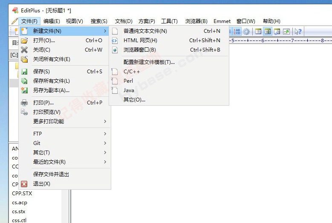The image size is (332, 223).
Task: Select 关闭(C) with the X icon
Action: [x=64, y=50]
